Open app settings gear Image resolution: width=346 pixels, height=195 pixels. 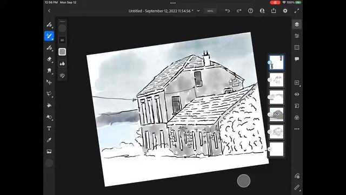tap(285, 11)
